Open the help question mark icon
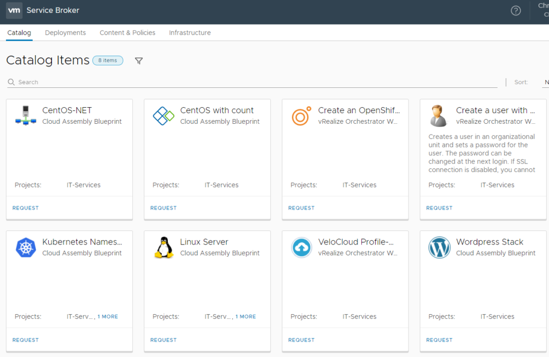 coord(515,11)
